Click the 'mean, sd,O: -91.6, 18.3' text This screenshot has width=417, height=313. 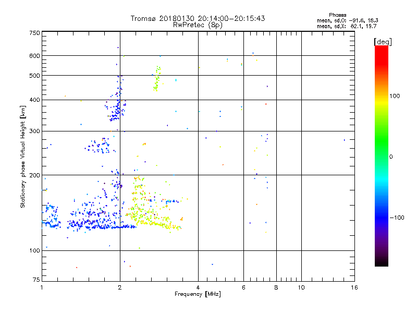[x=347, y=20]
